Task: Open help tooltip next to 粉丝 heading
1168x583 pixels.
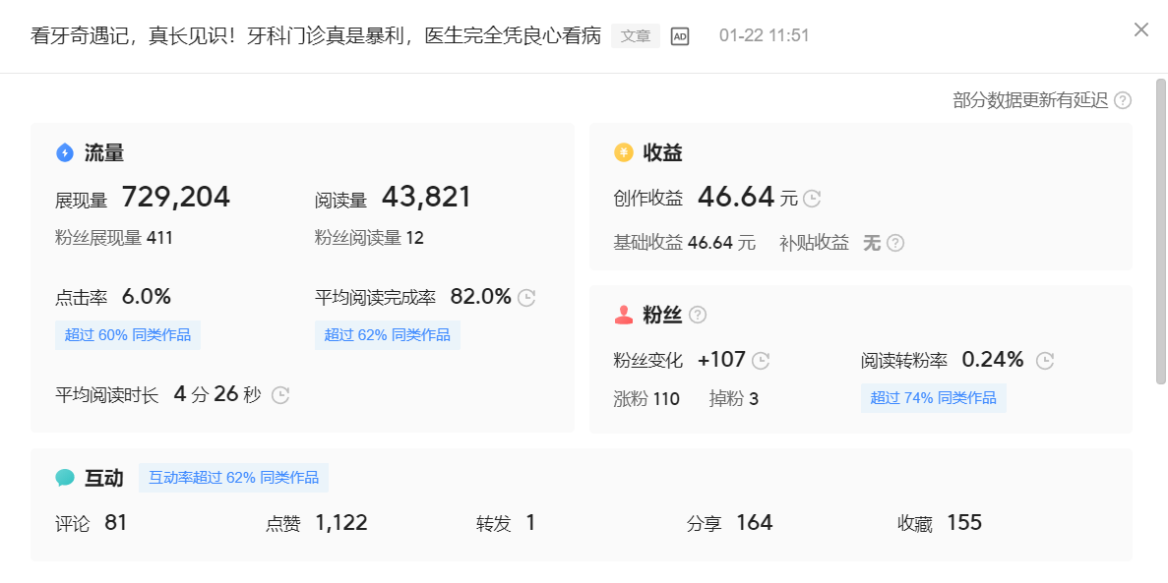Action: (x=697, y=315)
